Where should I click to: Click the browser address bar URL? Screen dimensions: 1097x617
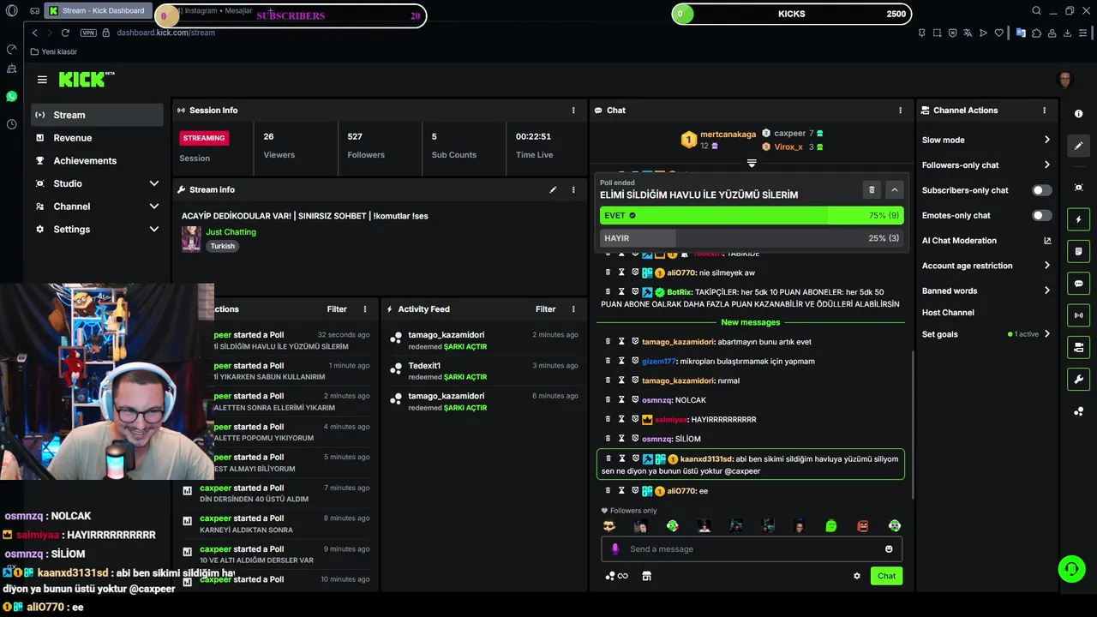[x=165, y=33]
